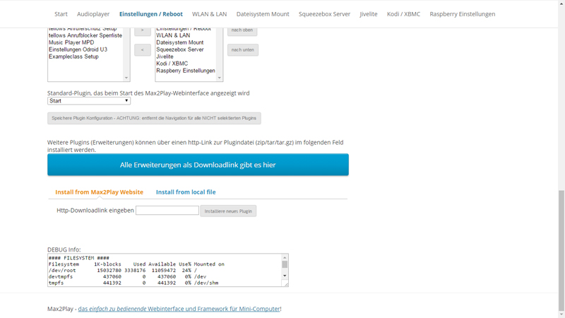Select WLAN & LAN in right list
Screen dimensions: 565x318
[x=173, y=35]
